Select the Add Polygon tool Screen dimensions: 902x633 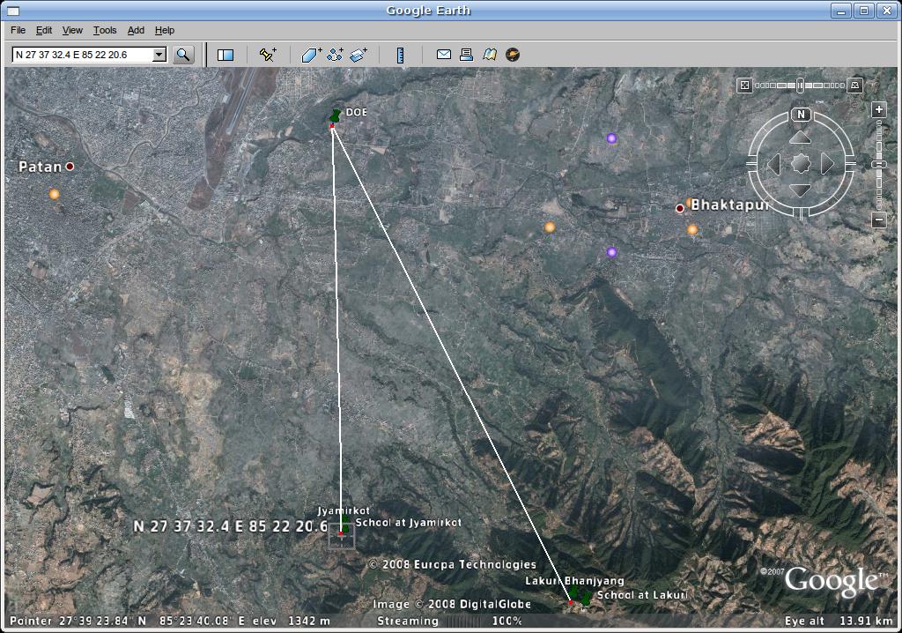312,55
